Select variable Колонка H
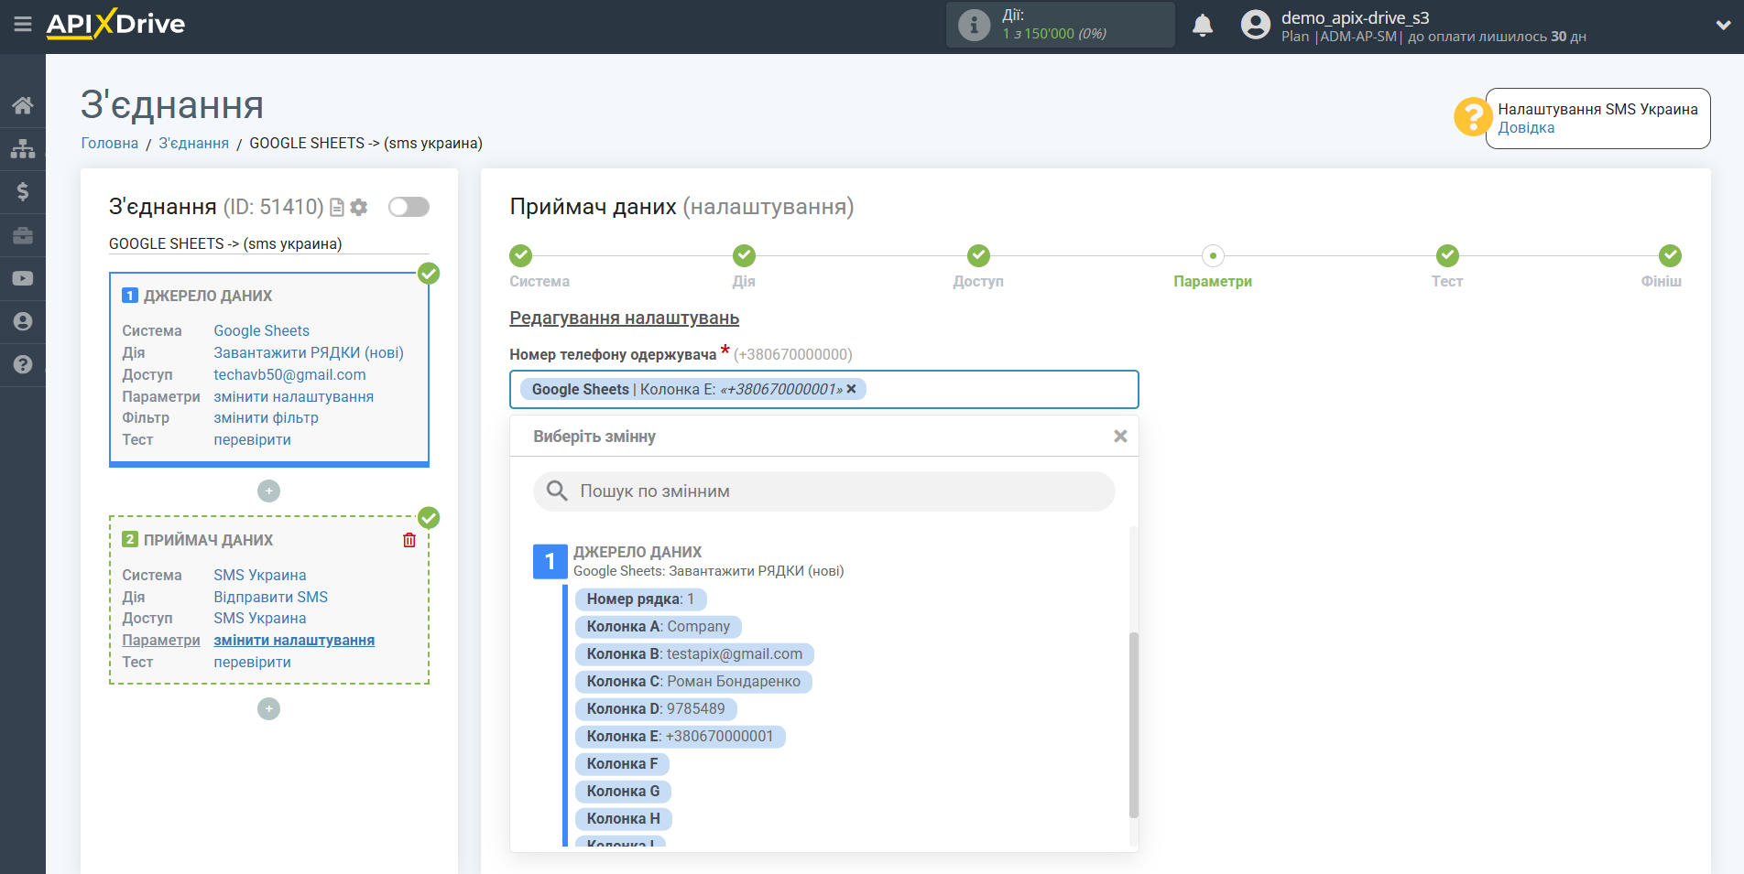 pyautogui.click(x=623, y=819)
